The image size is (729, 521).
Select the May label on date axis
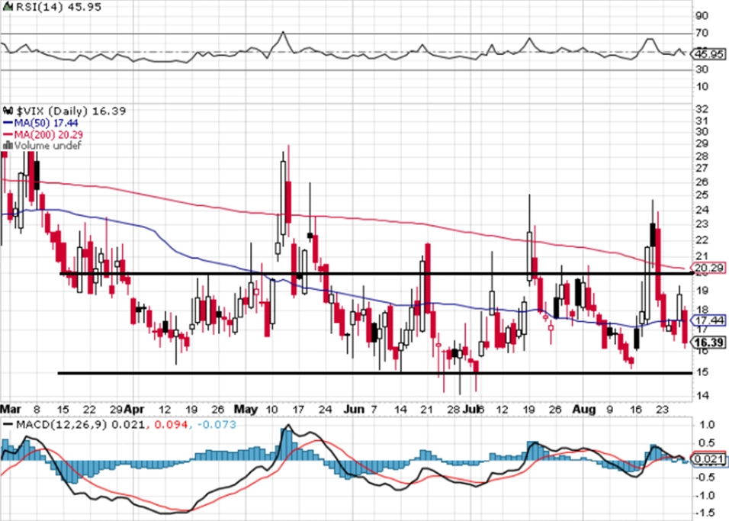tap(245, 410)
